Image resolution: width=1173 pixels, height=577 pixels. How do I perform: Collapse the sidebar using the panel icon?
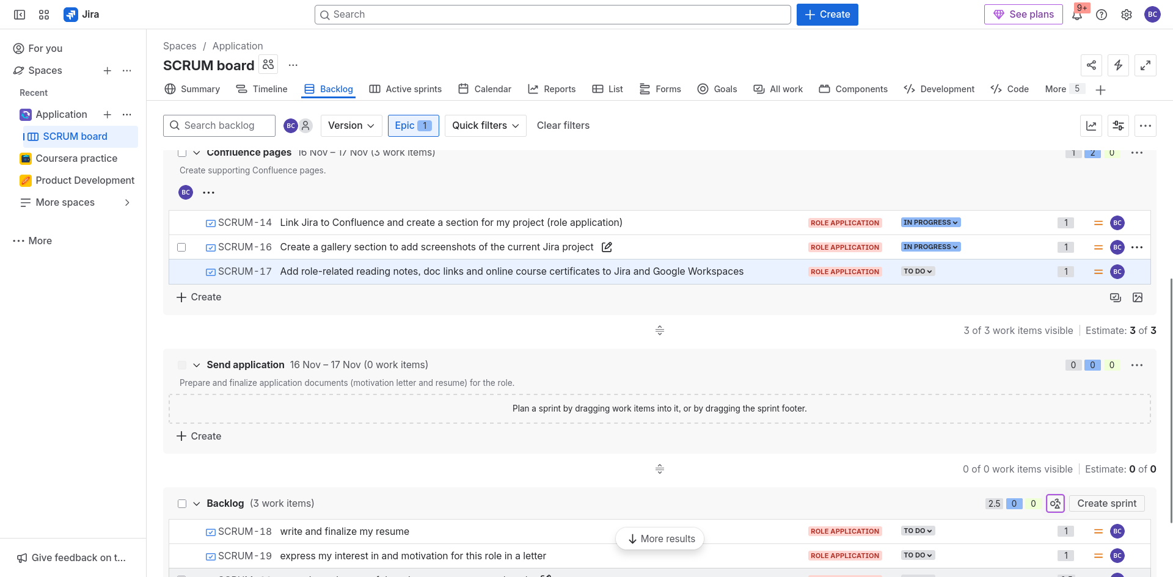[x=20, y=15]
